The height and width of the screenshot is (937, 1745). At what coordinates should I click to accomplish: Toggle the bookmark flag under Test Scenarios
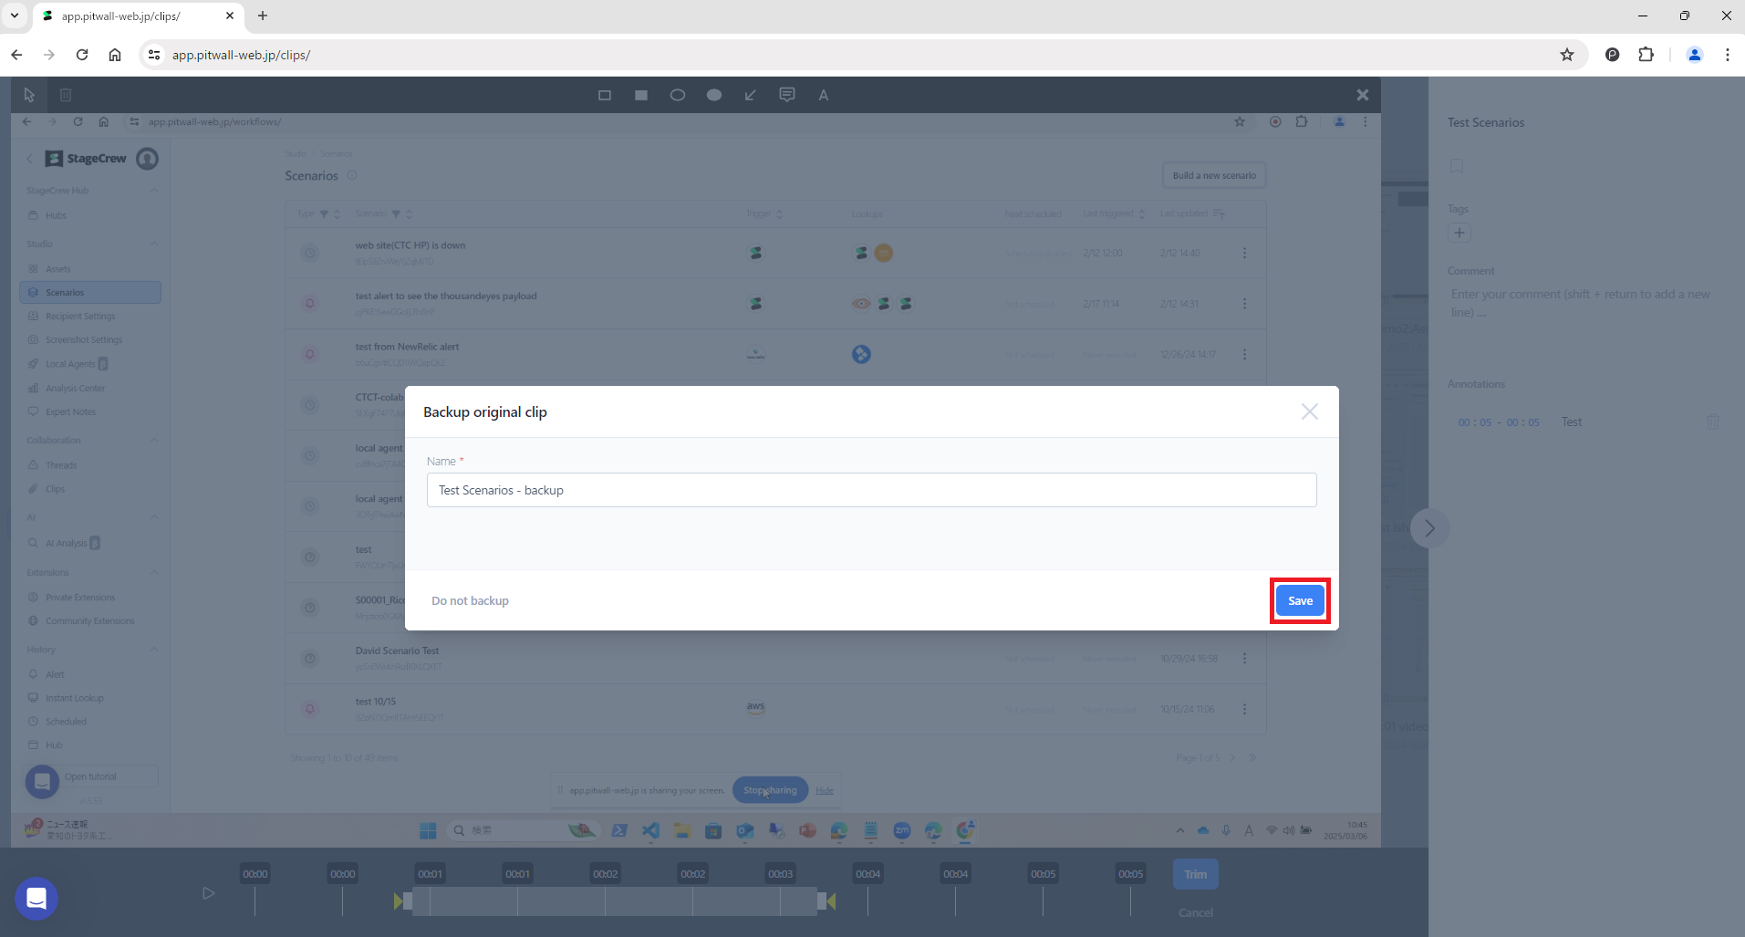coord(1457,166)
